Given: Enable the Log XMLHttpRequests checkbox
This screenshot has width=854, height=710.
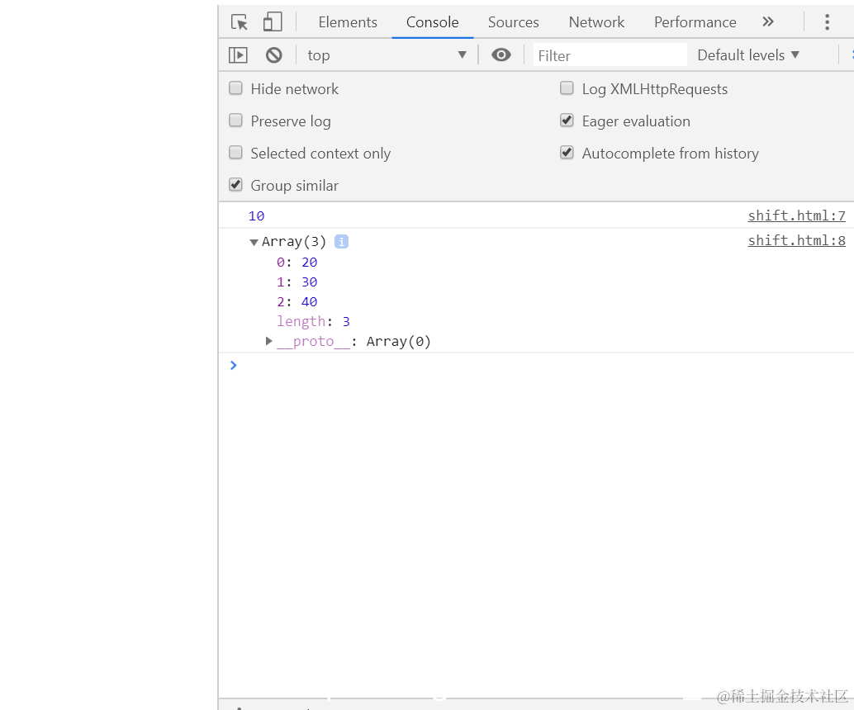Looking at the screenshot, I should (567, 88).
